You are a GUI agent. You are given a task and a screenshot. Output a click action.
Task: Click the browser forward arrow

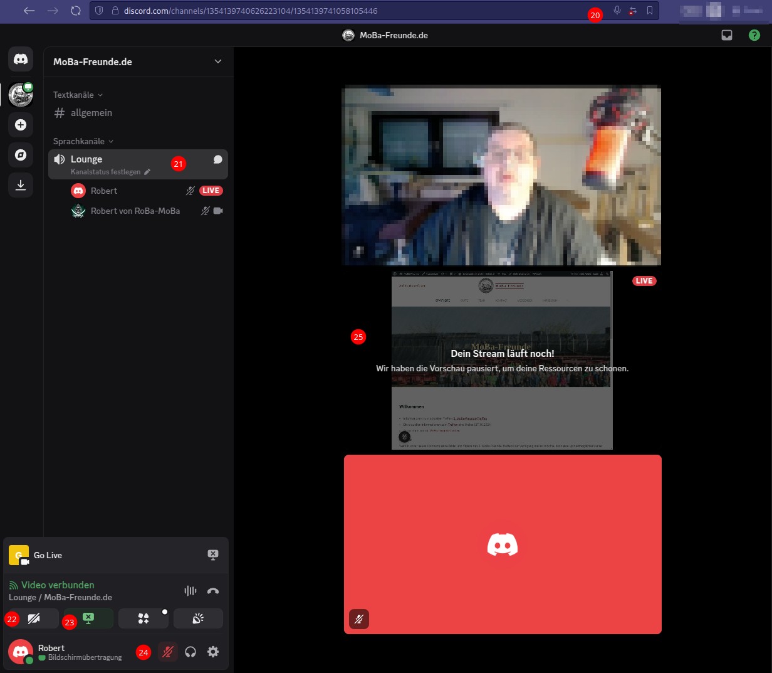point(53,11)
